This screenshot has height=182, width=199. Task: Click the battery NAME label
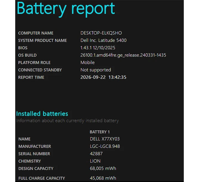click(25, 139)
